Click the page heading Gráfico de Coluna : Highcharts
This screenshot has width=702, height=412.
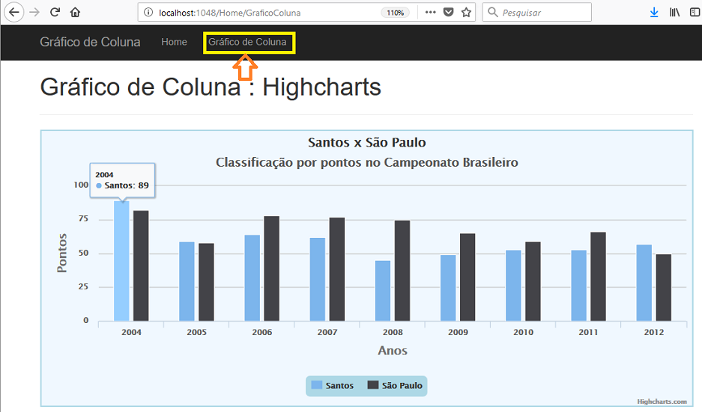(211, 87)
